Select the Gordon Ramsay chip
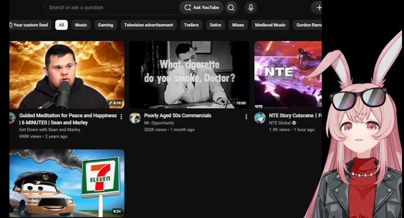Image resolution: width=404 pixels, height=218 pixels. click(307, 25)
